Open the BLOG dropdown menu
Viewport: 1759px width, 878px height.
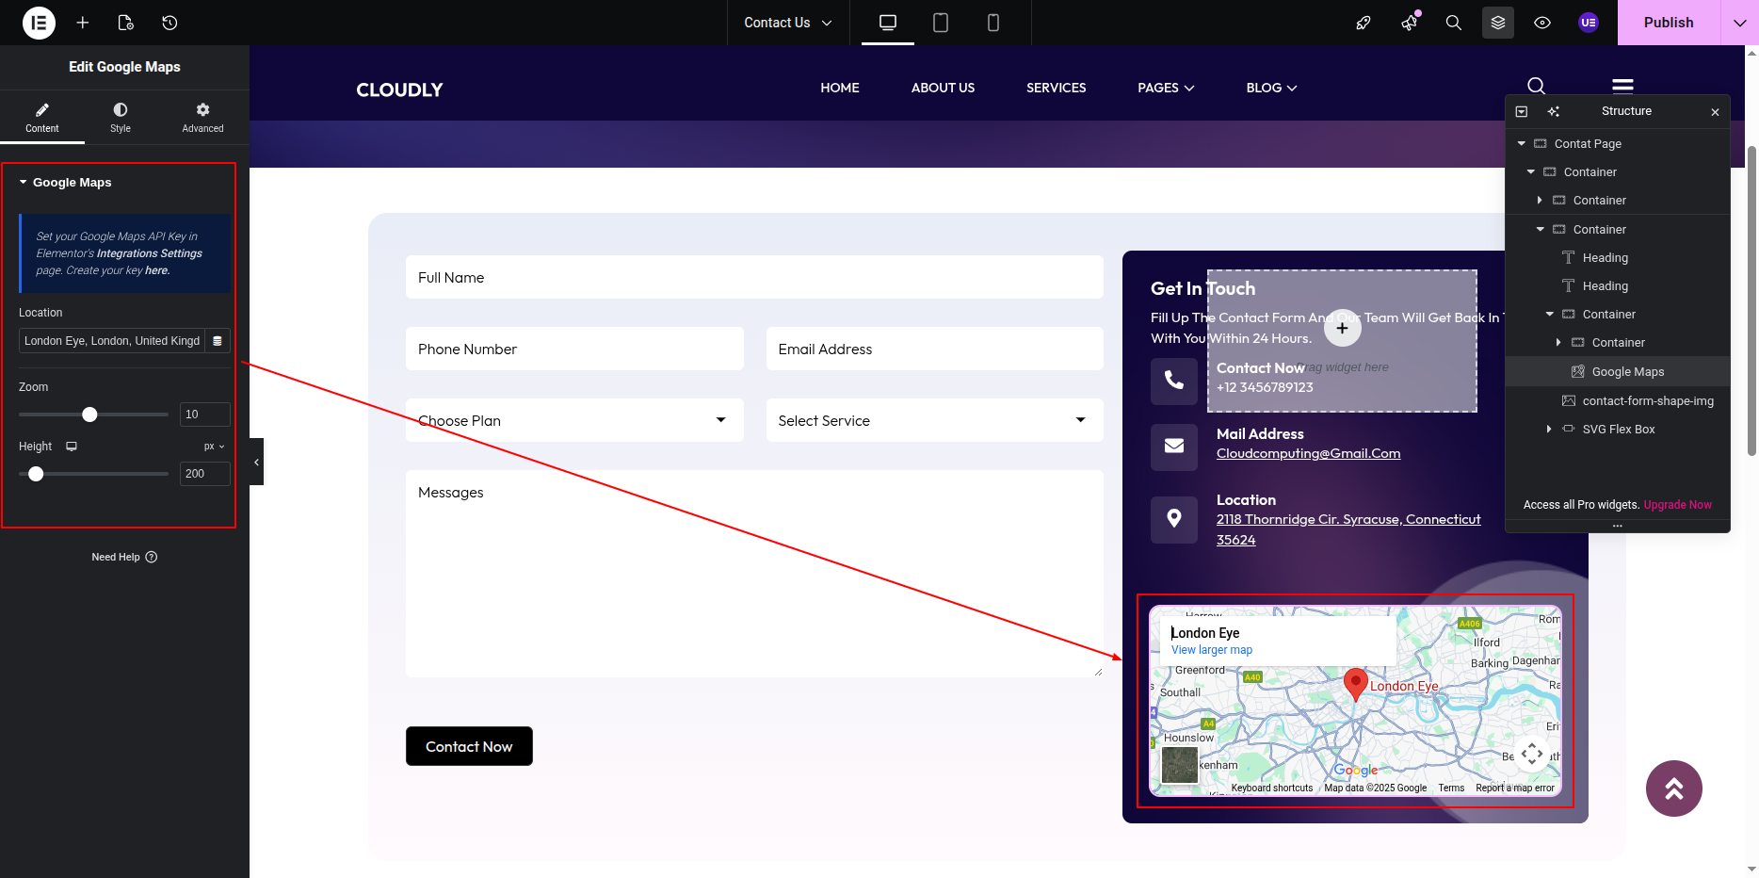point(1271,88)
